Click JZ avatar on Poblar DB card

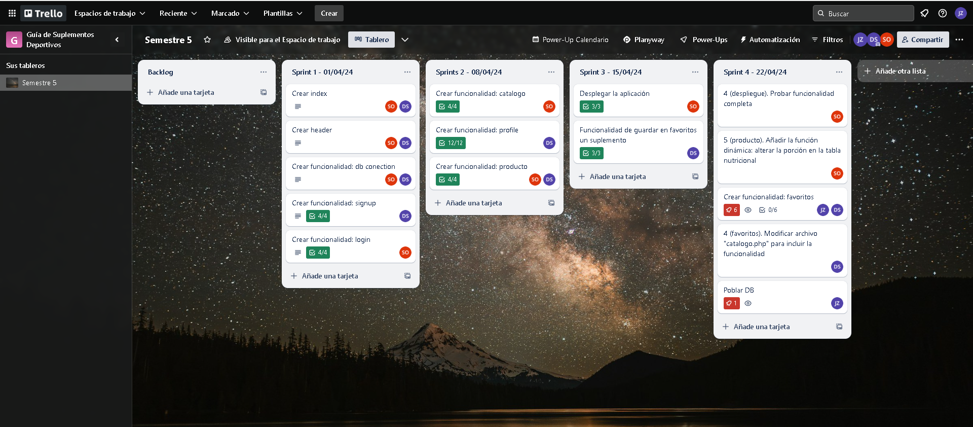(x=837, y=303)
